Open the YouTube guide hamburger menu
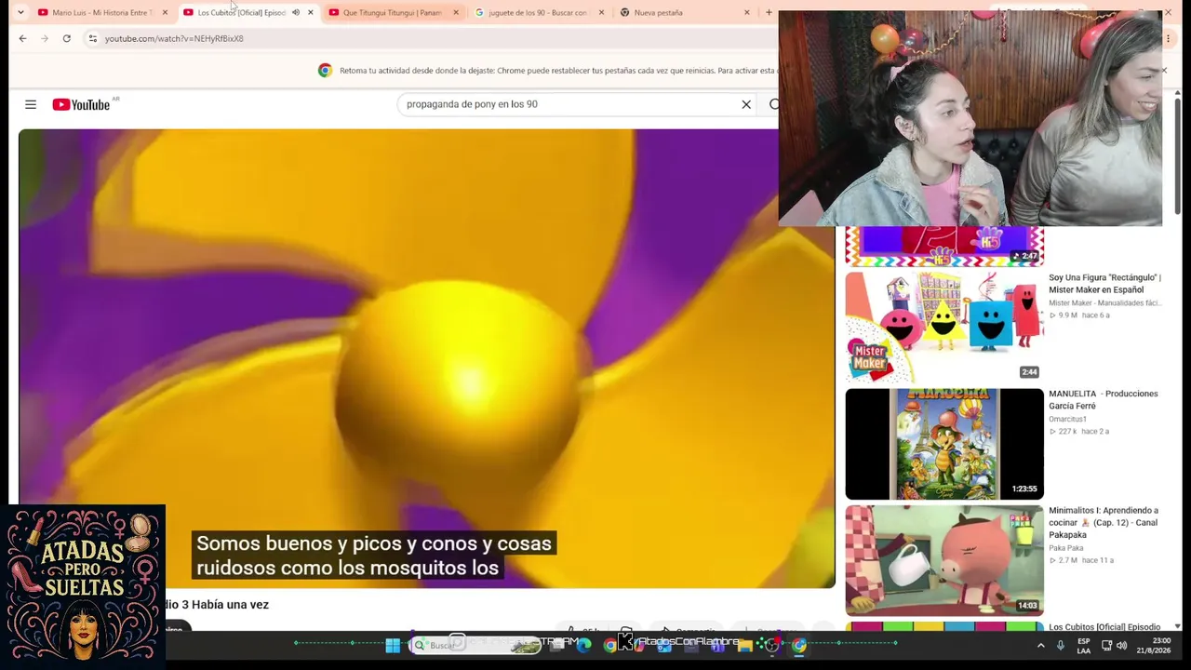The height and width of the screenshot is (670, 1191). point(31,104)
